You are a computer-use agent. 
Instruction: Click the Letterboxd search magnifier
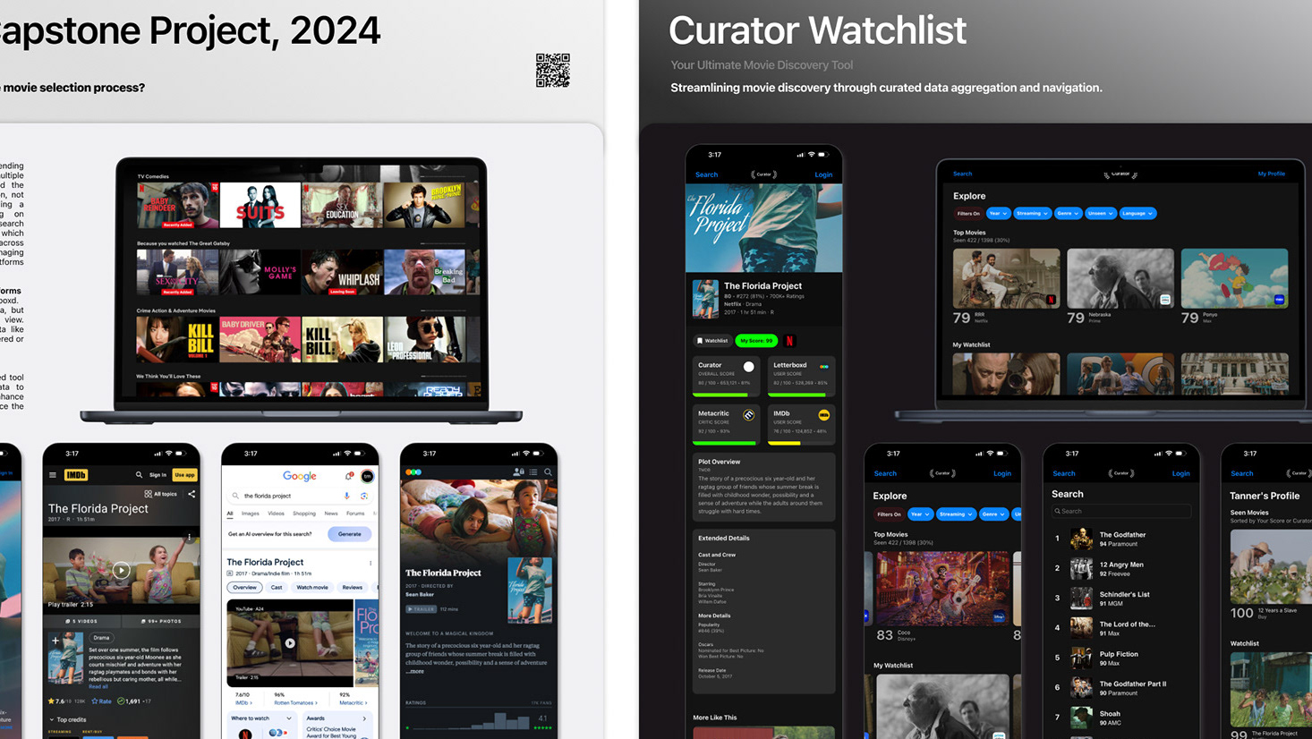(549, 472)
